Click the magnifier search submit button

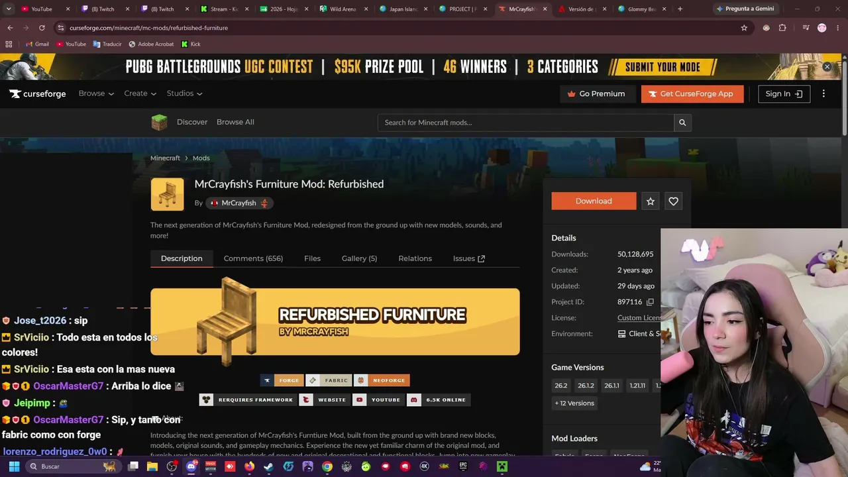[x=682, y=123]
